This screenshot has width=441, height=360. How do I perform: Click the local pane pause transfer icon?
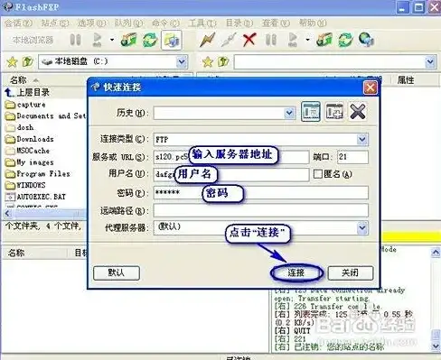tap(75, 40)
